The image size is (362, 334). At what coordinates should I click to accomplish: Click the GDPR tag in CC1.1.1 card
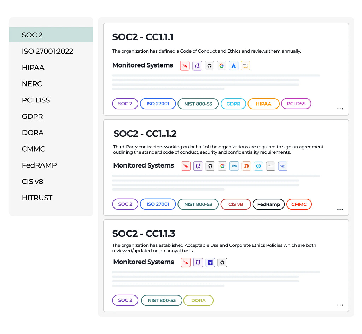(x=233, y=104)
